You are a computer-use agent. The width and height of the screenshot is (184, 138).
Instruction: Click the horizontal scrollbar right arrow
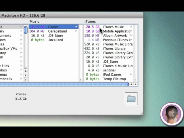pos(136,84)
